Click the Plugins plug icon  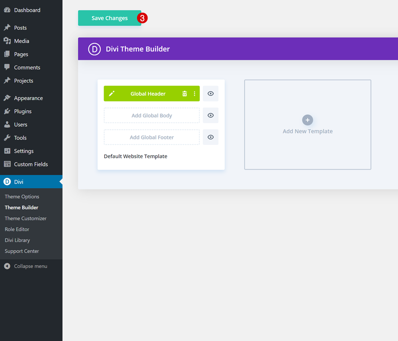pyautogui.click(x=7, y=111)
